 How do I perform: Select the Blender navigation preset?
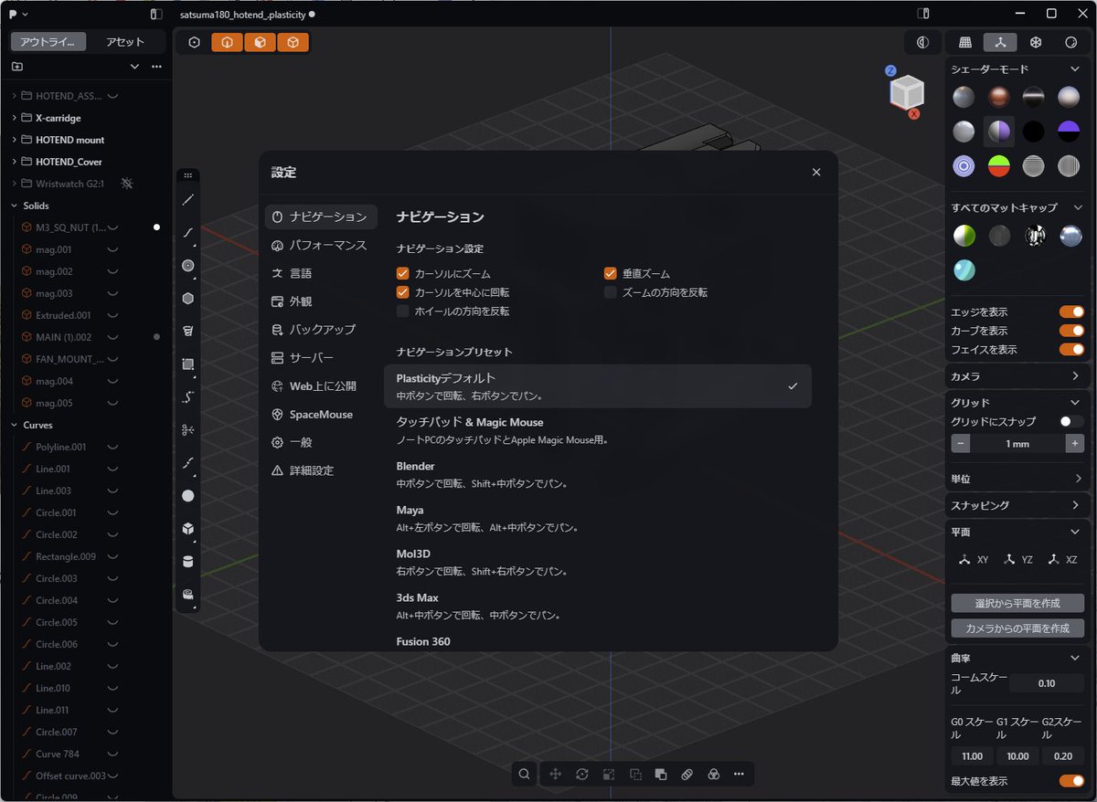(x=598, y=474)
